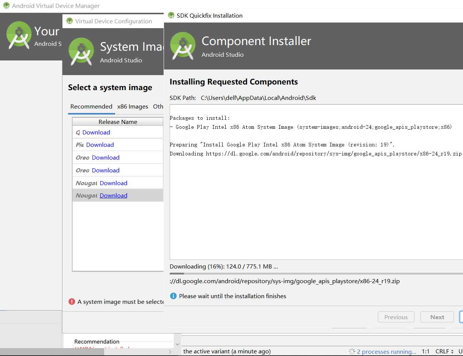Click the Recommendation label in the bottom panel
The height and width of the screenshot is (356, 463).
(97, 341)
